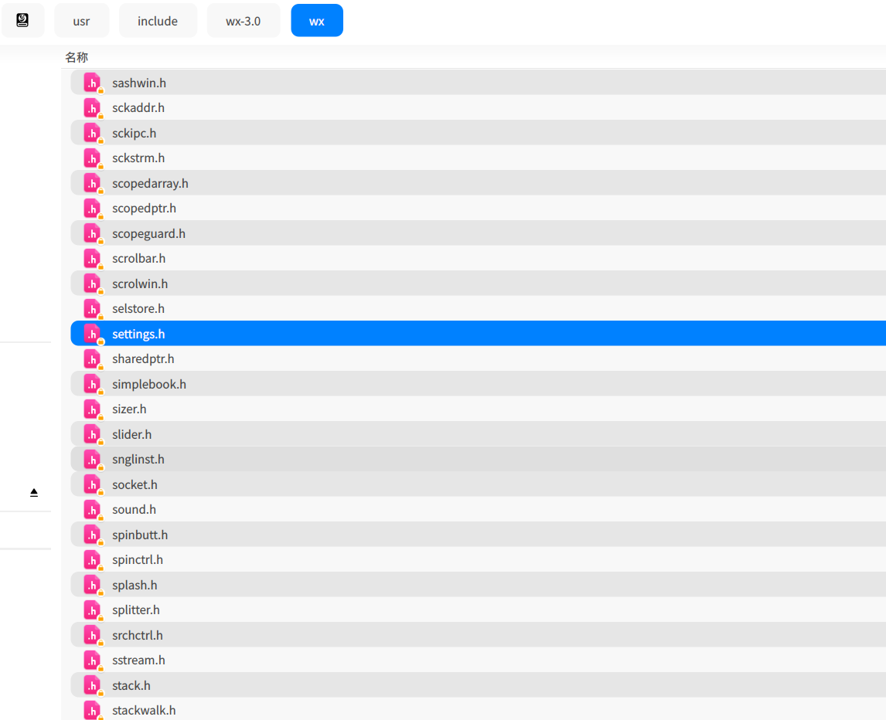Select the srchctrl.h file name
This screenshot has width=886, height=720.
click(x=138, y=636)
